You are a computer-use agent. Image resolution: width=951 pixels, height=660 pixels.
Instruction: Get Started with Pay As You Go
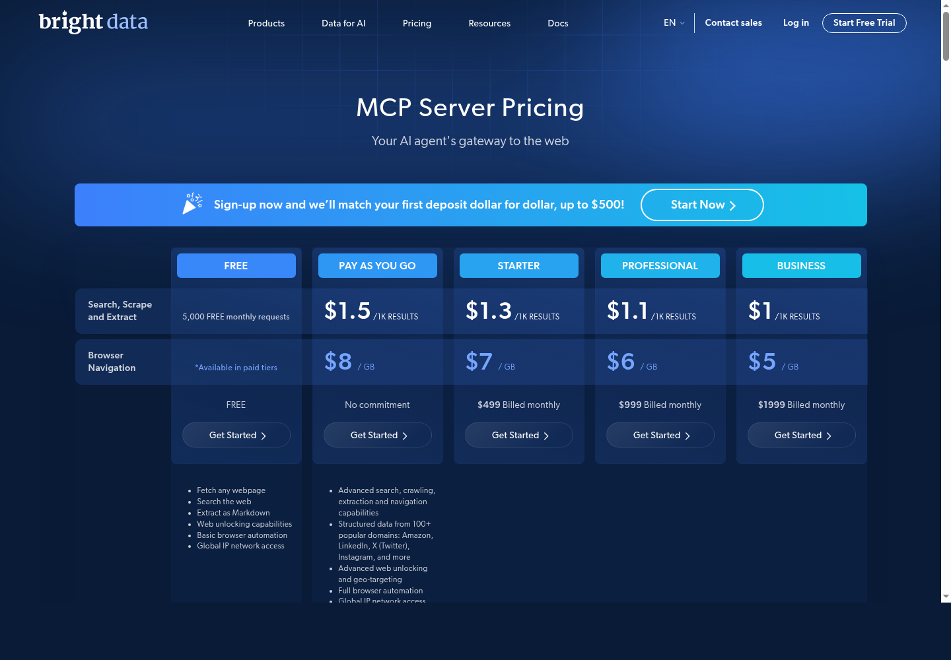pos(378,435)
